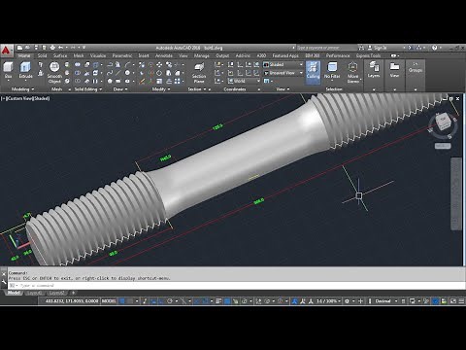The width and height of the screenshot is (466, 350).
Task: Open the Home ribbon tab
Action: click(24, 55)
